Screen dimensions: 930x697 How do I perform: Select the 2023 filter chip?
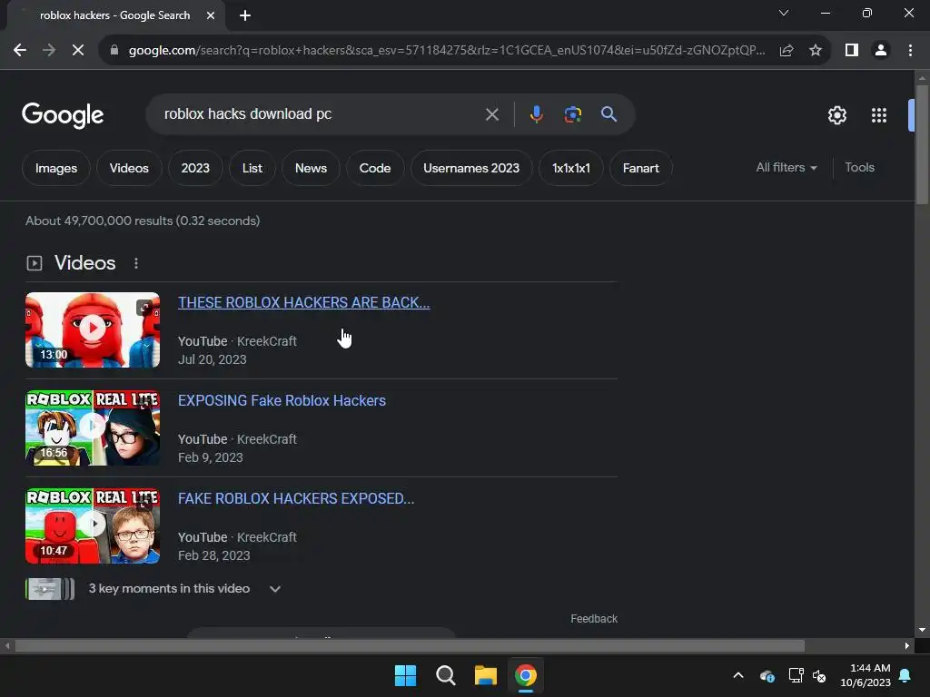pyautogui.click(x=195, y=168)
